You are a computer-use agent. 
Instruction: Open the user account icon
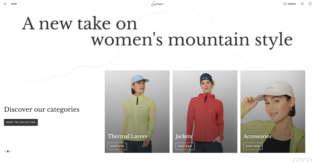click(x=302, y=4)
